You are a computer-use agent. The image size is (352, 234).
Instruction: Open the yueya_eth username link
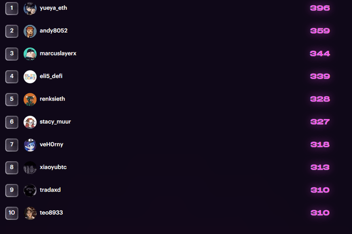(53, 8)
